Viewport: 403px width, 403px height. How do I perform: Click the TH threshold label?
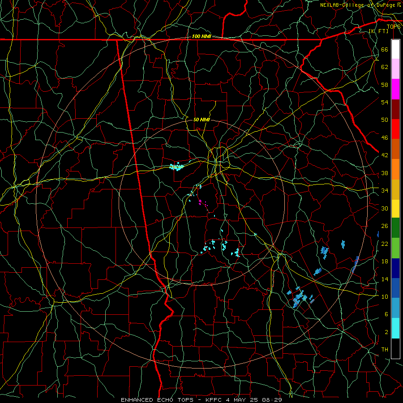click(x=385, y=350)
